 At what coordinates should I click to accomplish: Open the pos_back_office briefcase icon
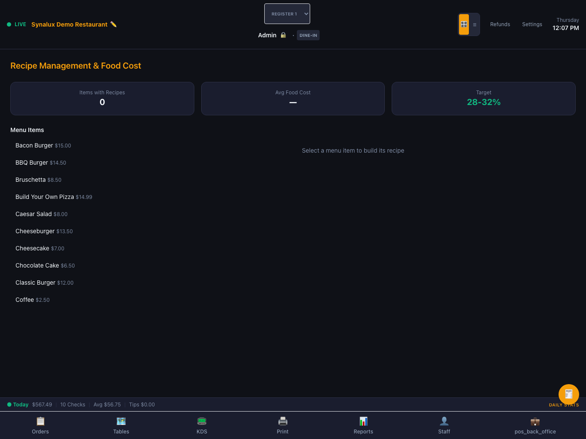pyautogui.click(x=535, y=421)
